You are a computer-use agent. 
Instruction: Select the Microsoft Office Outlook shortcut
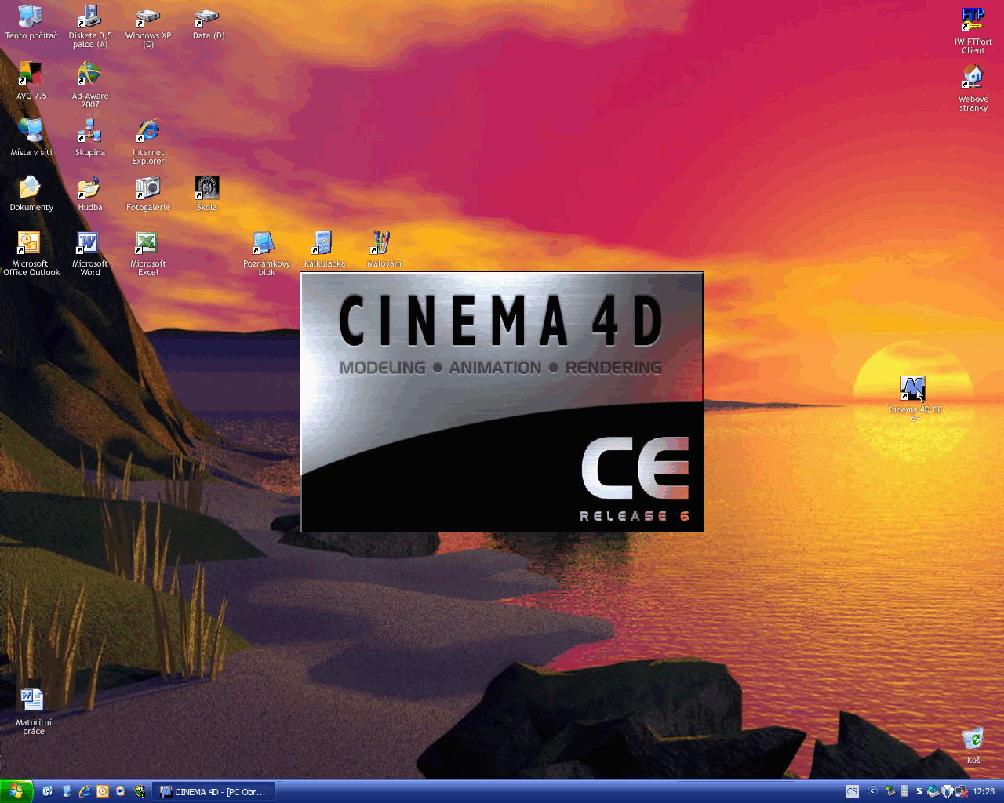coord(31,254)
